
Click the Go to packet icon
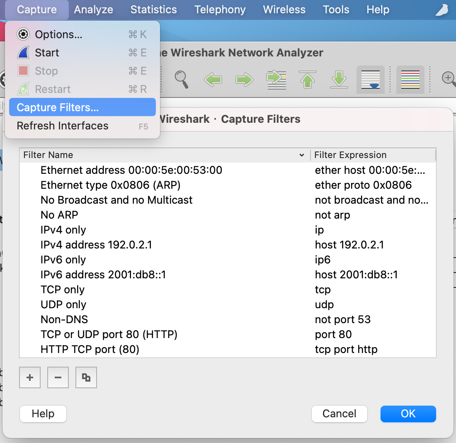tap(276, 80)
